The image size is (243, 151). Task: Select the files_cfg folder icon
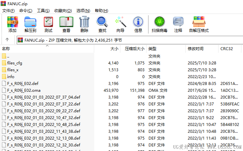[4, 63]
